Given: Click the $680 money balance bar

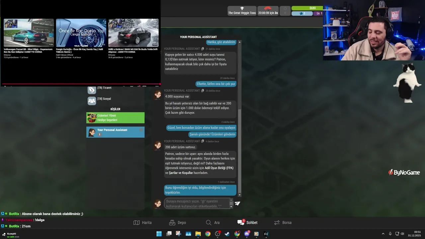Looking at the screenshot, I should (307, 8).
